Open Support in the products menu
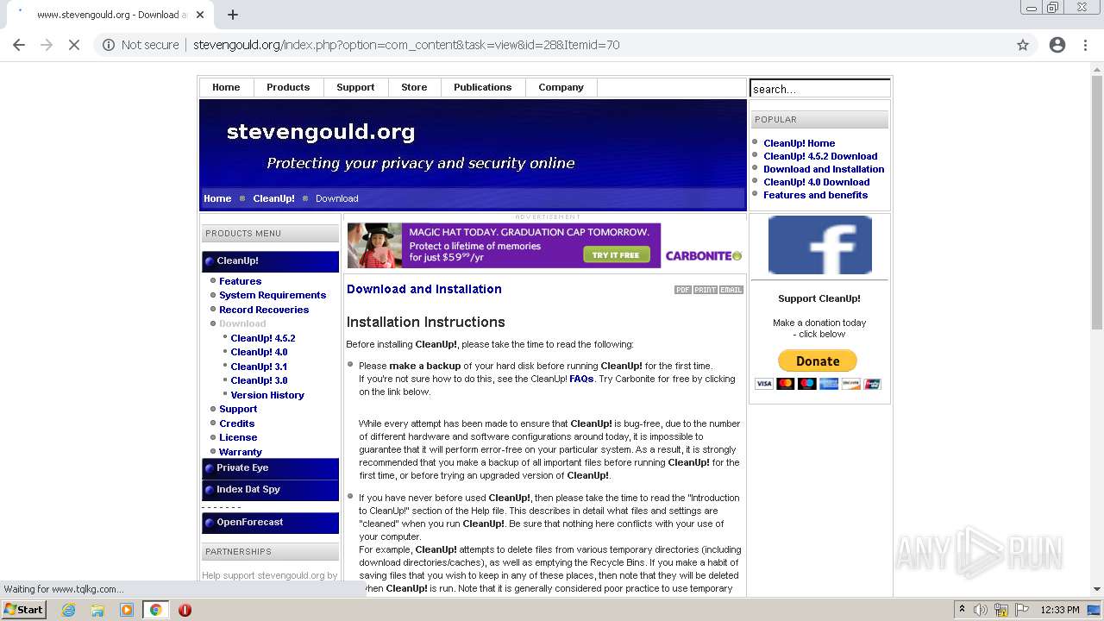Viewport: 1104px width, 621px height. click(238, 409)
